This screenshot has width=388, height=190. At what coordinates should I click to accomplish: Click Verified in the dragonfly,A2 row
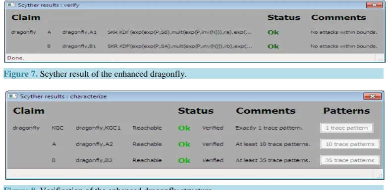coord(213,144)
